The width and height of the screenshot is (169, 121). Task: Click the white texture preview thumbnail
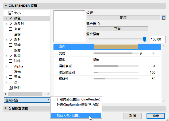pyautogui.click(x=70, y=26)
